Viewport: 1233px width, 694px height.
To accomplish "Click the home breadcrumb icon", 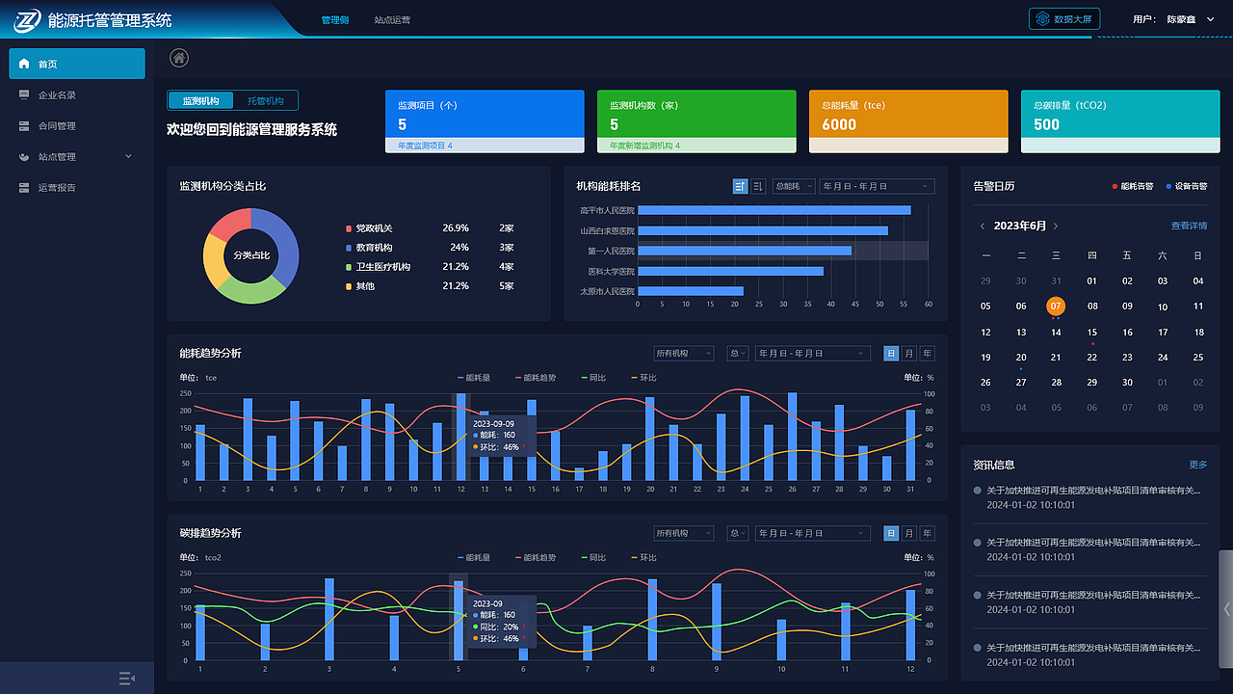I will (x=179, y=58).
